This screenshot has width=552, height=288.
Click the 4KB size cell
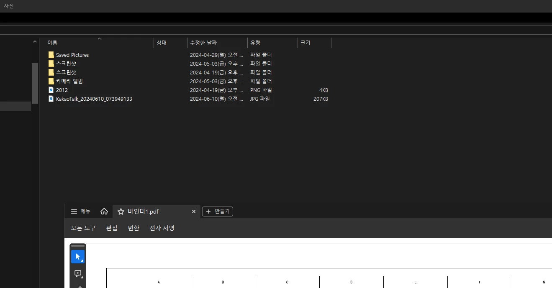[x=323, y=90]
